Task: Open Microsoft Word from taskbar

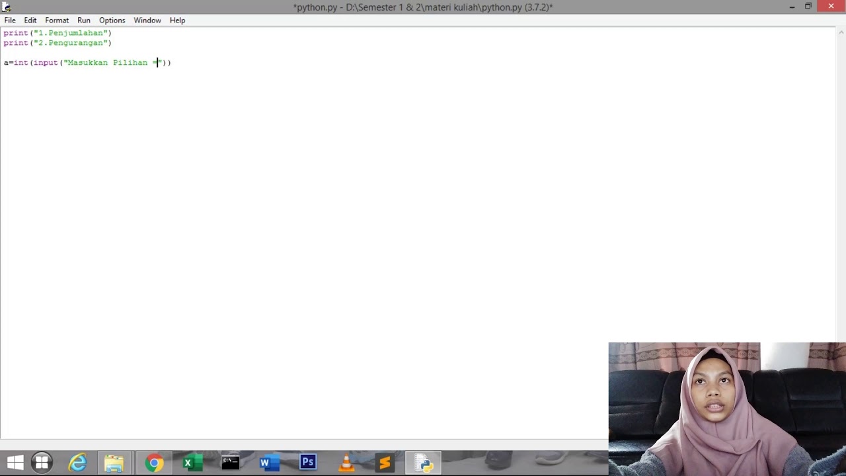Action: click(269, 463)
